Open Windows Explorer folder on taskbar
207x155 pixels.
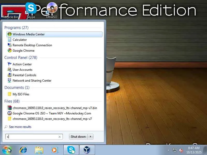[x=39, y=150]
